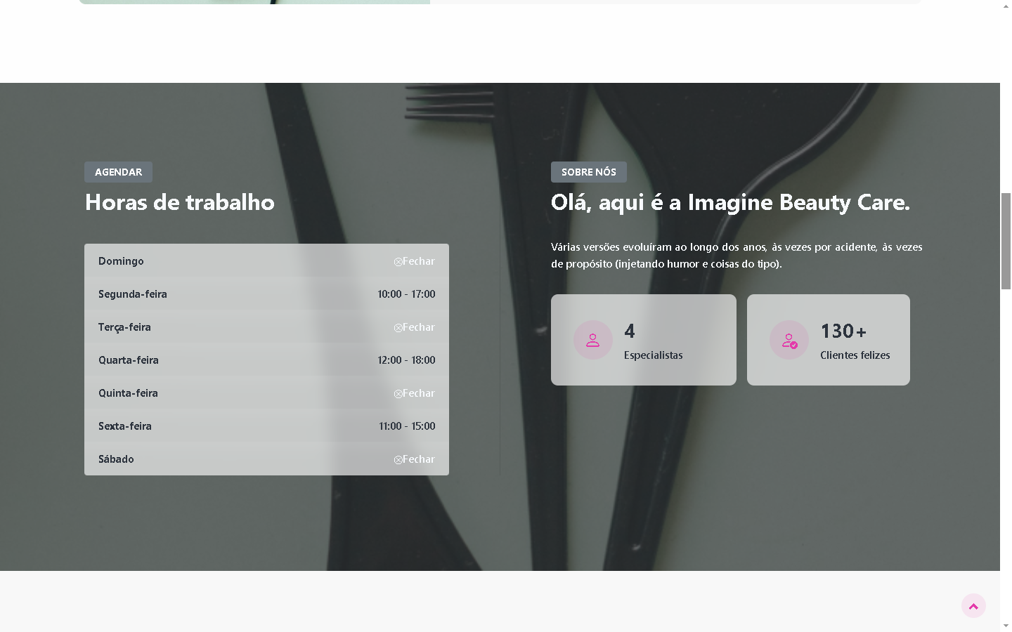This screenshot has height=632, width=1012.
Task: Click the Sábado day label
Action: coord(116,459)
